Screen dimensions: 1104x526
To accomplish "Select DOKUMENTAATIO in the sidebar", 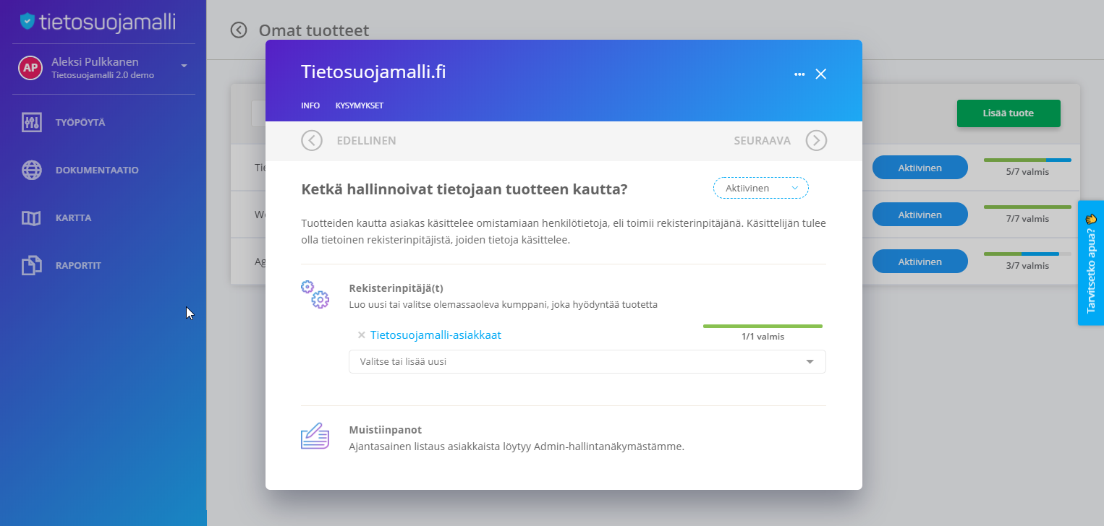I will [97, 171].
